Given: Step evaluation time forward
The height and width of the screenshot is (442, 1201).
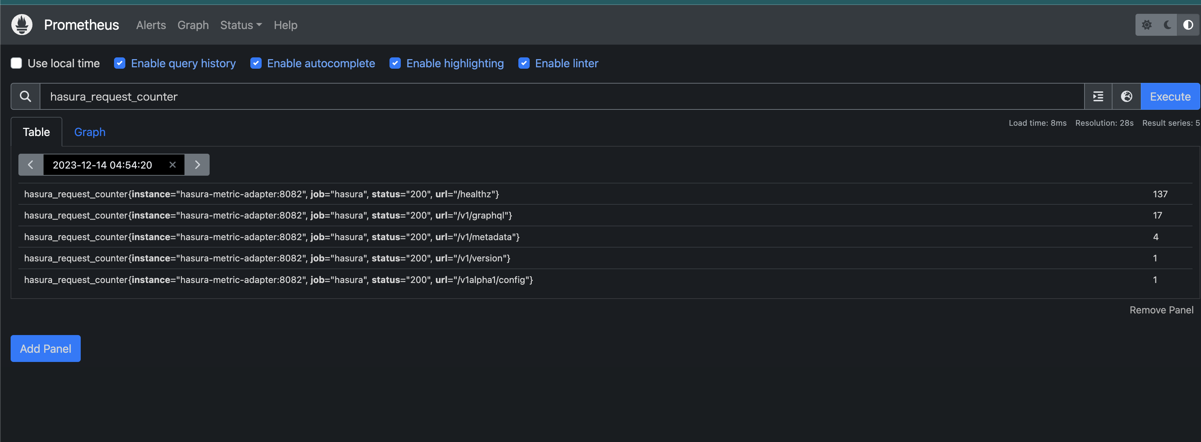Looking at the screenshot, I should [x=197, y=165].
